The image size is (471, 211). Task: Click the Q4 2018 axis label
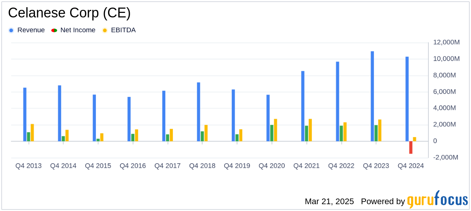click(x=202, y=166)
